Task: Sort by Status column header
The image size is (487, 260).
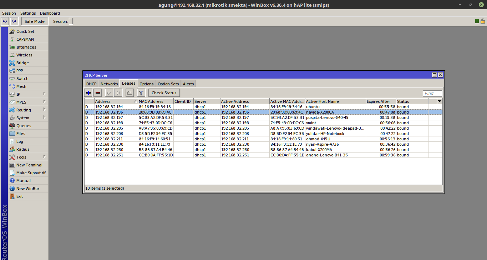Action: [x=412, y=101]
